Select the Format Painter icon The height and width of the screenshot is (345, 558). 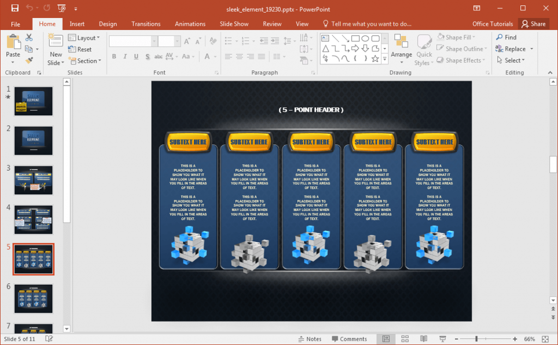[x=29, y=59]
